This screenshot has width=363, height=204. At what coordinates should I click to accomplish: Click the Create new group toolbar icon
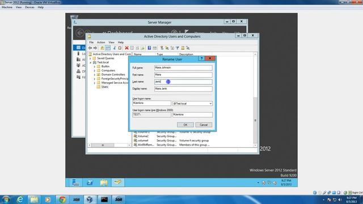click(167, 48)
